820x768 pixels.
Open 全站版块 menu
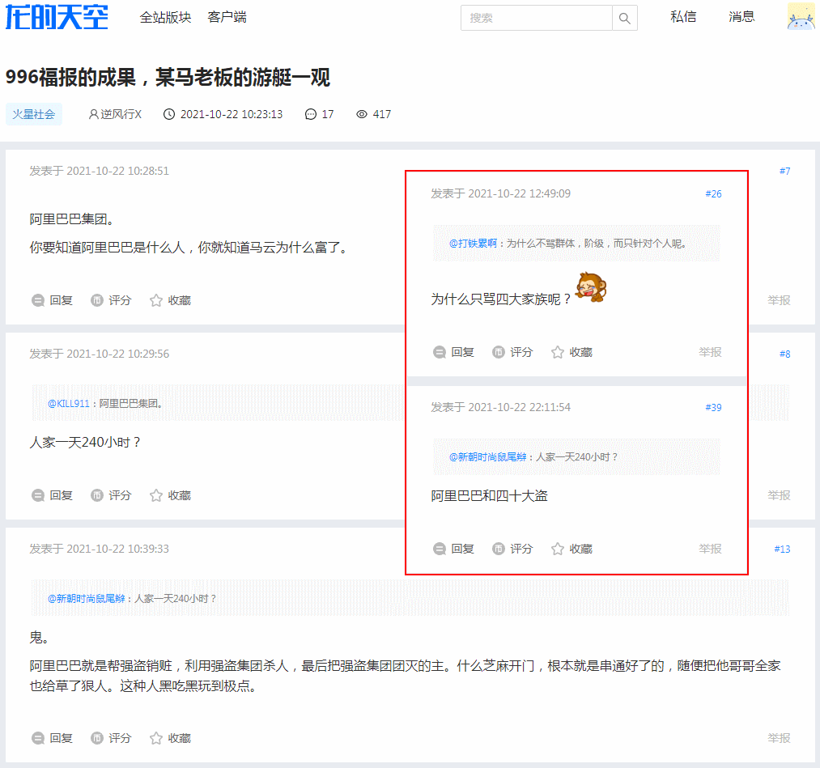click(165, 17)
